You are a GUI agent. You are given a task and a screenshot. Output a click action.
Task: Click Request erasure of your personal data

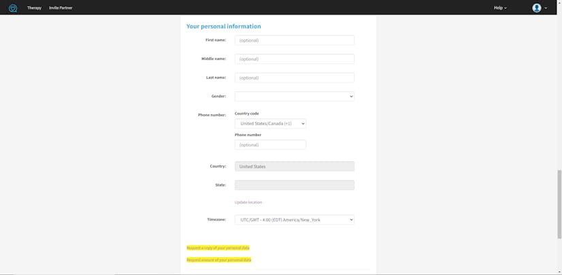[x=218, y=259]
